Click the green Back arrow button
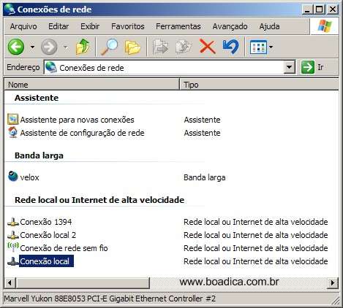The width and height of the screenshot is (343, 308). coord(16,47)
